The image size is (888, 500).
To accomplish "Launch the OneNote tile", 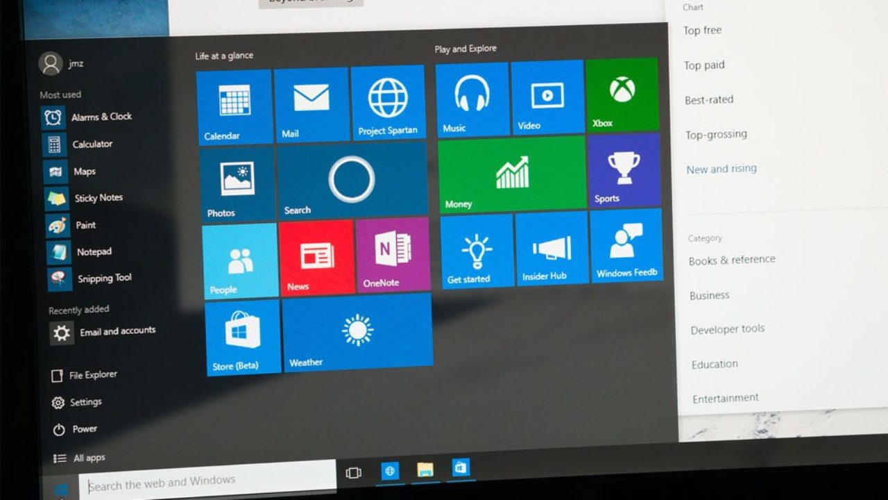I will click(393, 255).
